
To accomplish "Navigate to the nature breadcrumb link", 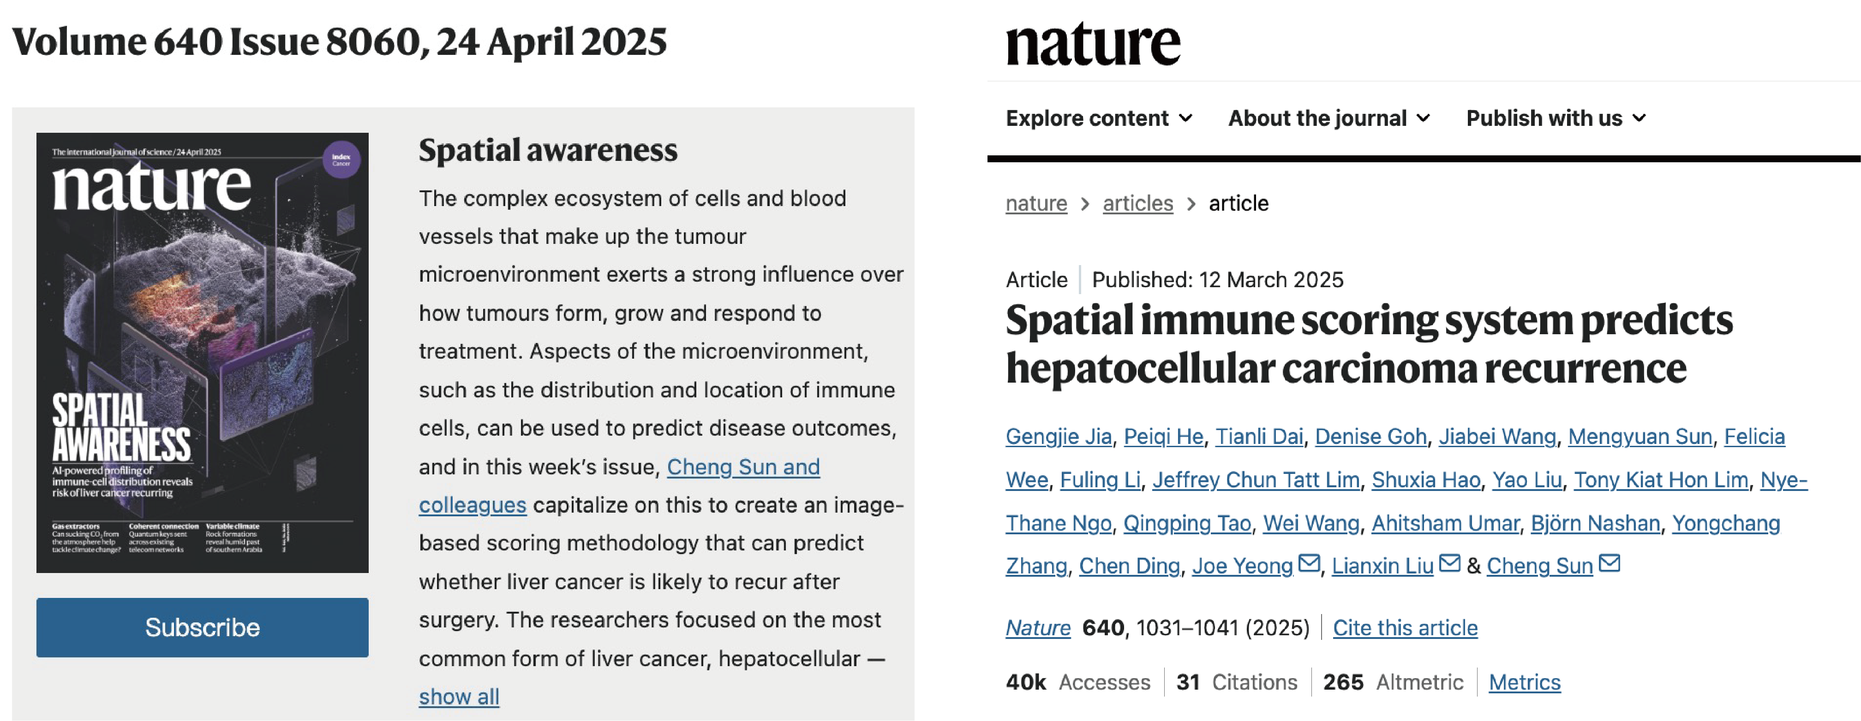I will tap(1036, 203).
